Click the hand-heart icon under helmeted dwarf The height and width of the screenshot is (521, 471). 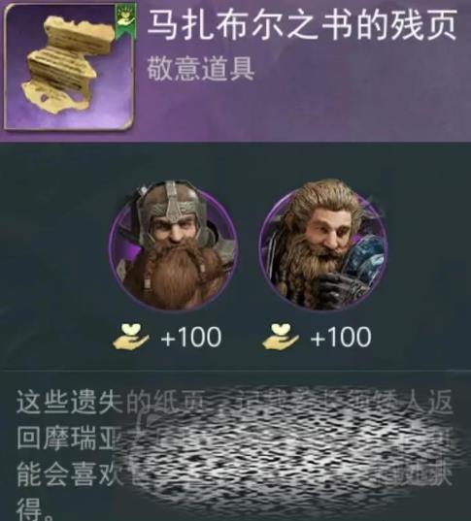pos(131,338)
